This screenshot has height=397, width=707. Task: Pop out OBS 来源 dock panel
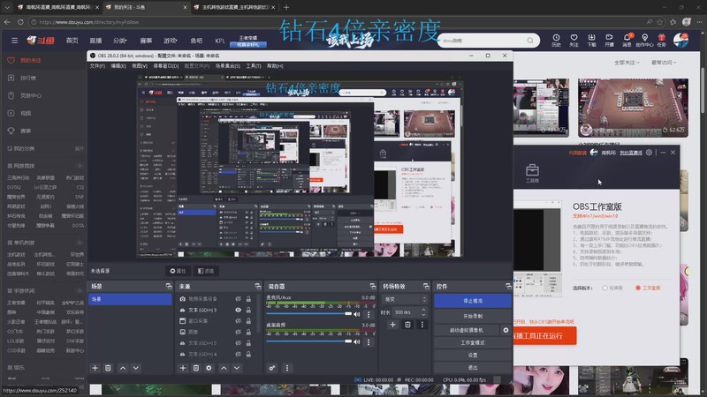pyautogui.click(x=258, y=286)
